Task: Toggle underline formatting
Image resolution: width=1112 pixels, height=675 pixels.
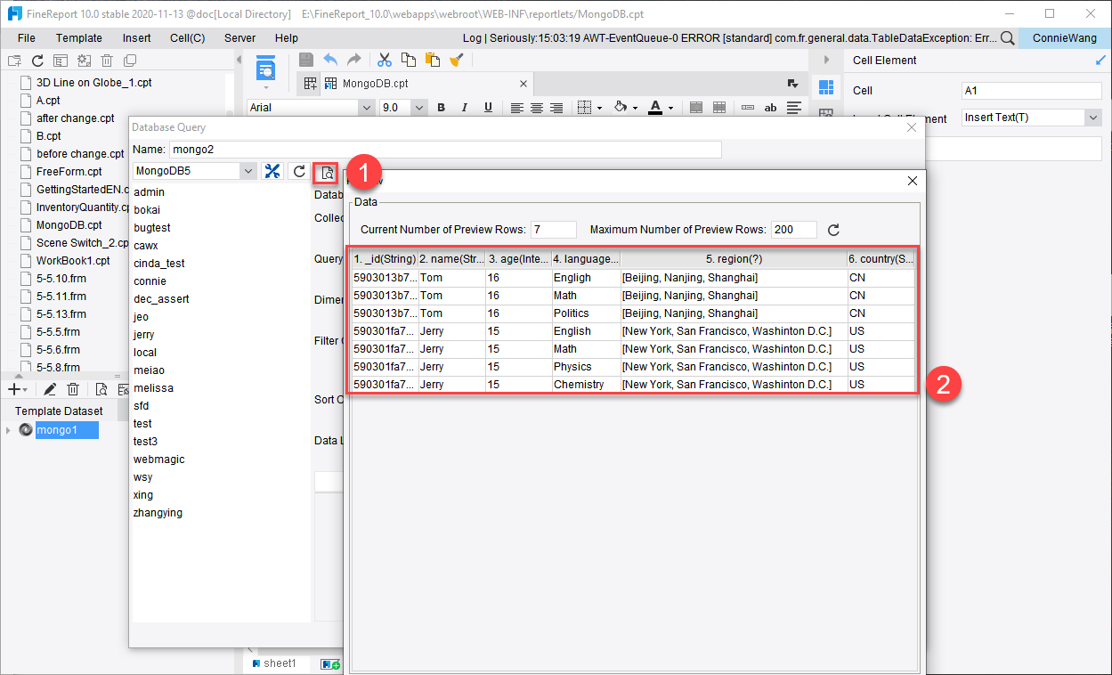Action: [488, 107]
